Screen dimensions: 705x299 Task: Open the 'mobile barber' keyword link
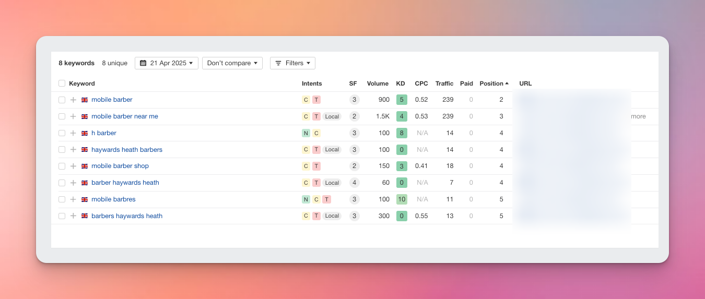tap(112, 100)
